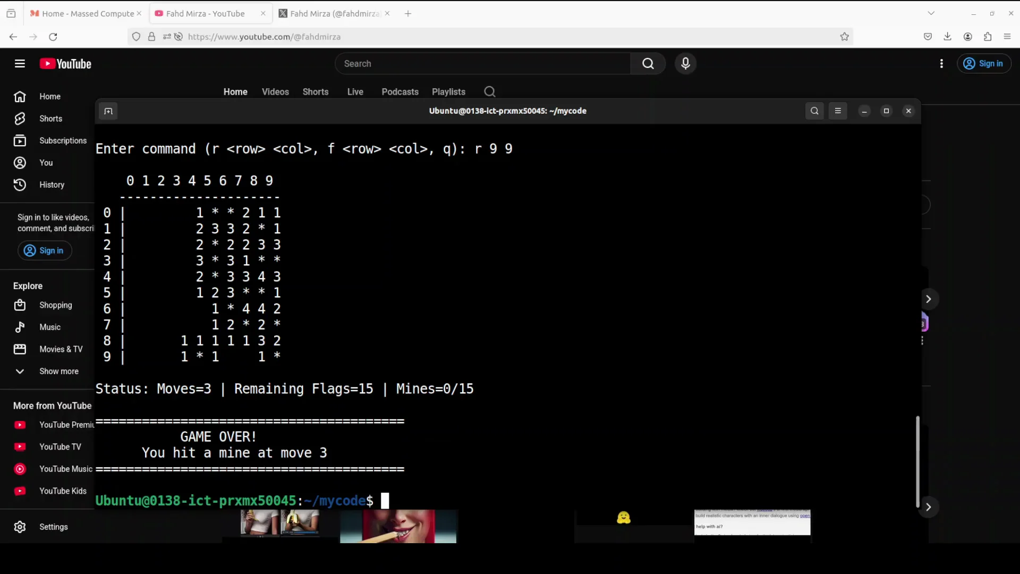
Task: Open the list all tabs dropdown arrow
Action: click(931, 13)
